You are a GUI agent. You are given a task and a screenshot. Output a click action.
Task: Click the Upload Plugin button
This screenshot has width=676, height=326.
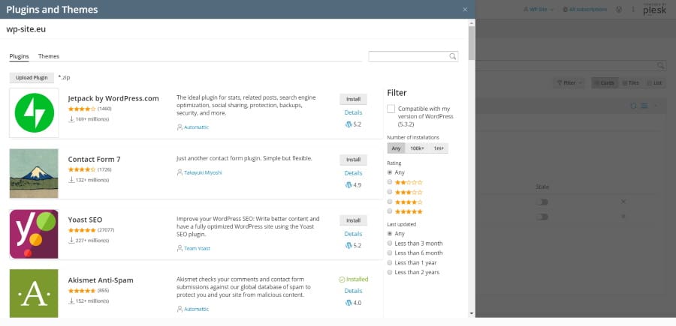coord(32,78)
